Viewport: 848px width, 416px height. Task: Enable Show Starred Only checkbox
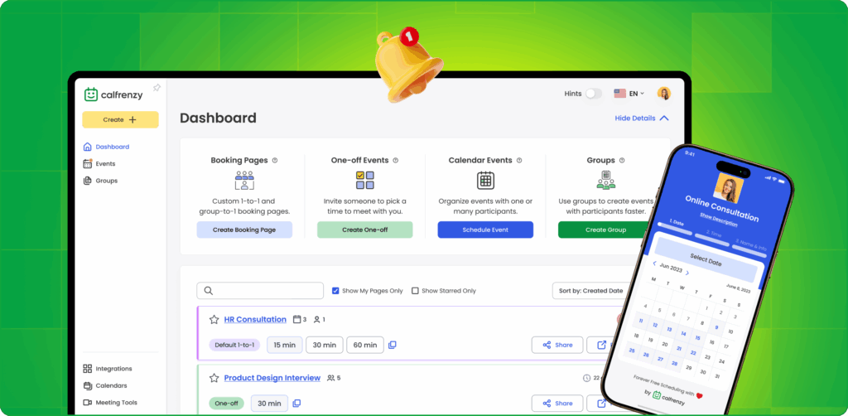[x=415, y=291]
